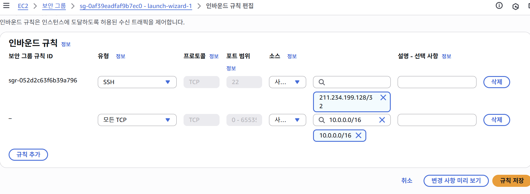The image size is (530, 194).
Task: Open the sg-0af39eadfaf9b7ec0 breadcrumb link
Action: point(136,6)
